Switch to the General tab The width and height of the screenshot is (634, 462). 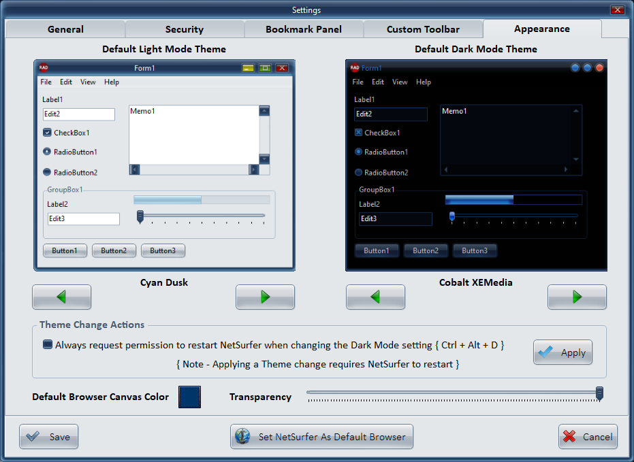point(65,29)
